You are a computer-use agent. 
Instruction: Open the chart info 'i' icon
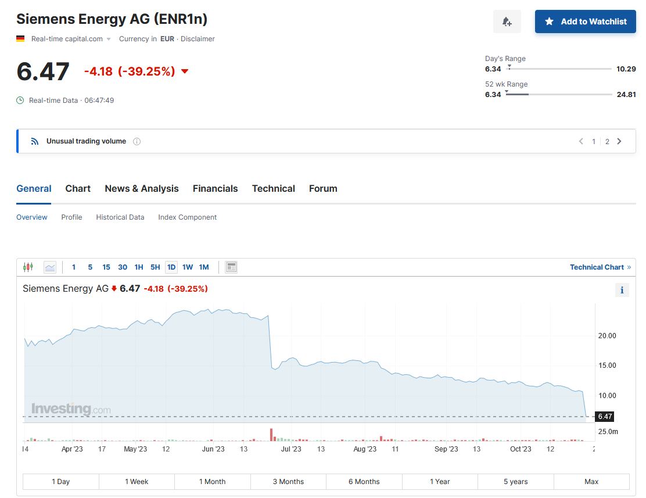click(622, 289)
